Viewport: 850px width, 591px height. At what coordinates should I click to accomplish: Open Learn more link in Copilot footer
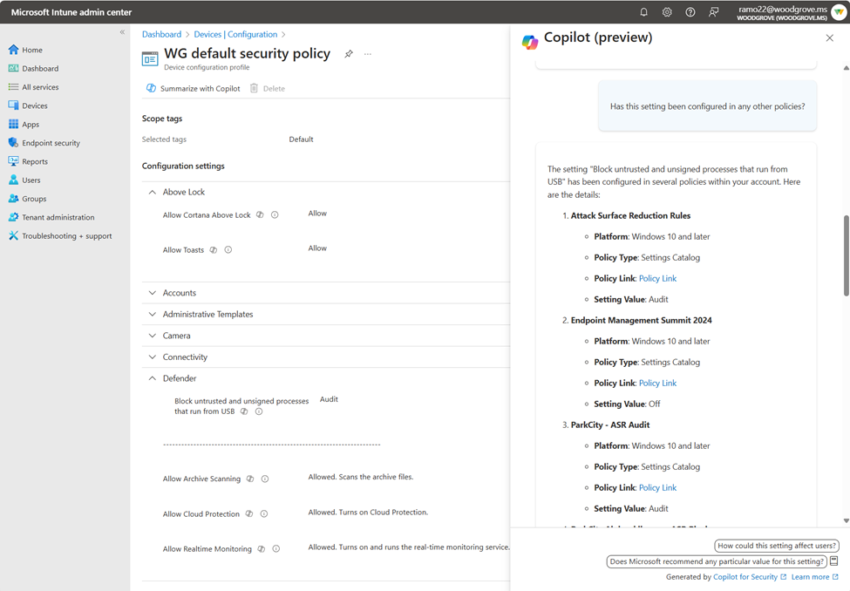pyautogui.click(x=815, y=577)
